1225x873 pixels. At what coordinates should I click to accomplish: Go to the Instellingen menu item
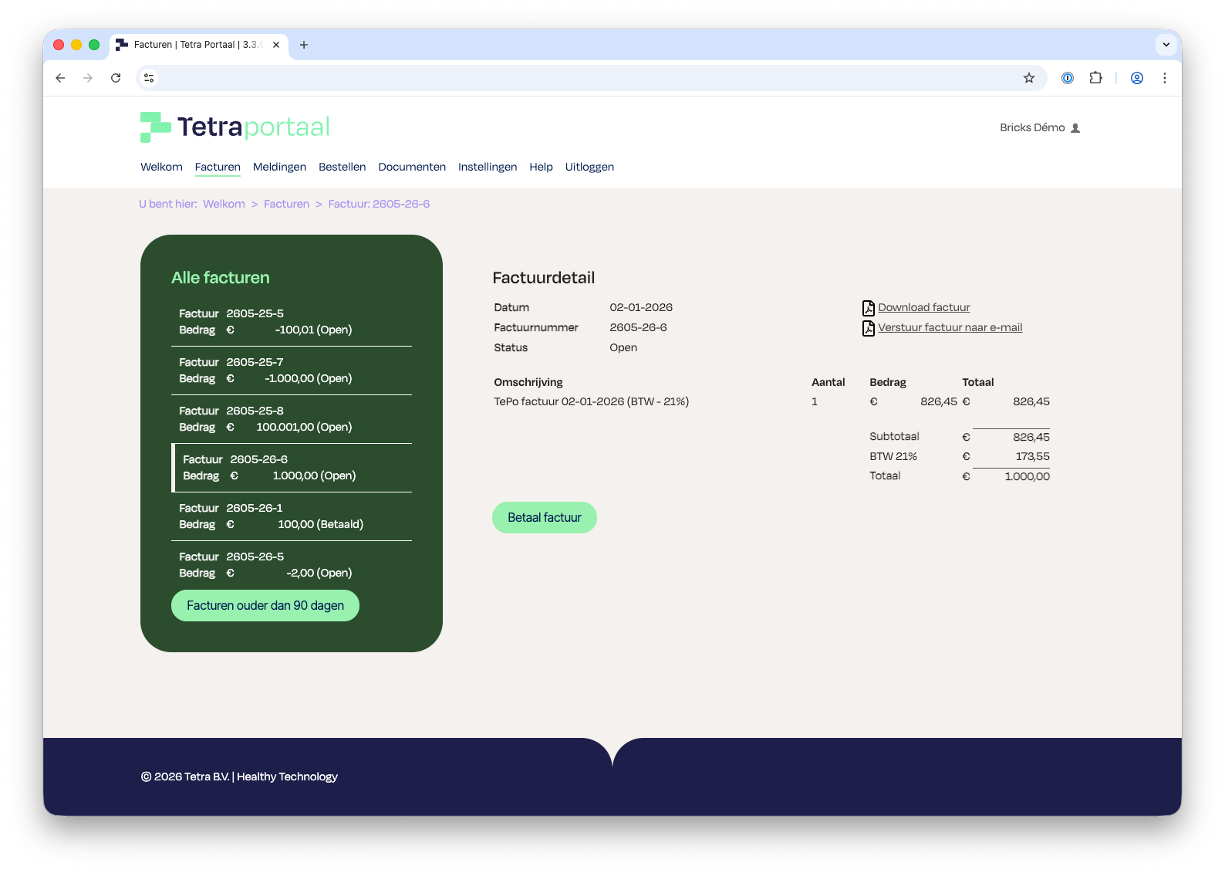[x=487, y=167]
